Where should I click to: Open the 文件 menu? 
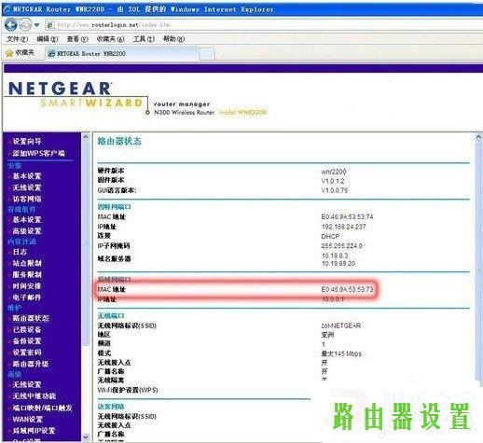(18, 39)
